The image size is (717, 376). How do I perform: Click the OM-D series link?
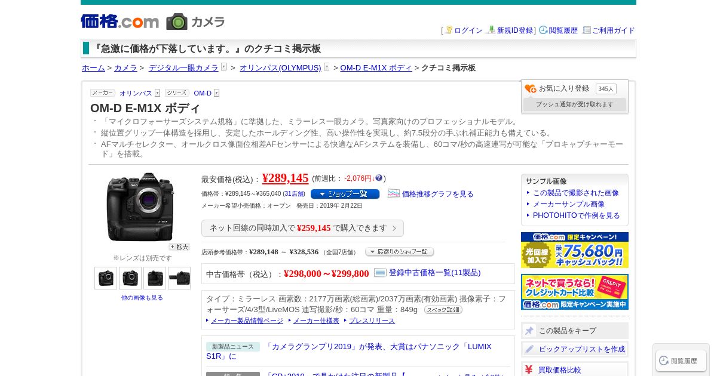pos(203,93)
